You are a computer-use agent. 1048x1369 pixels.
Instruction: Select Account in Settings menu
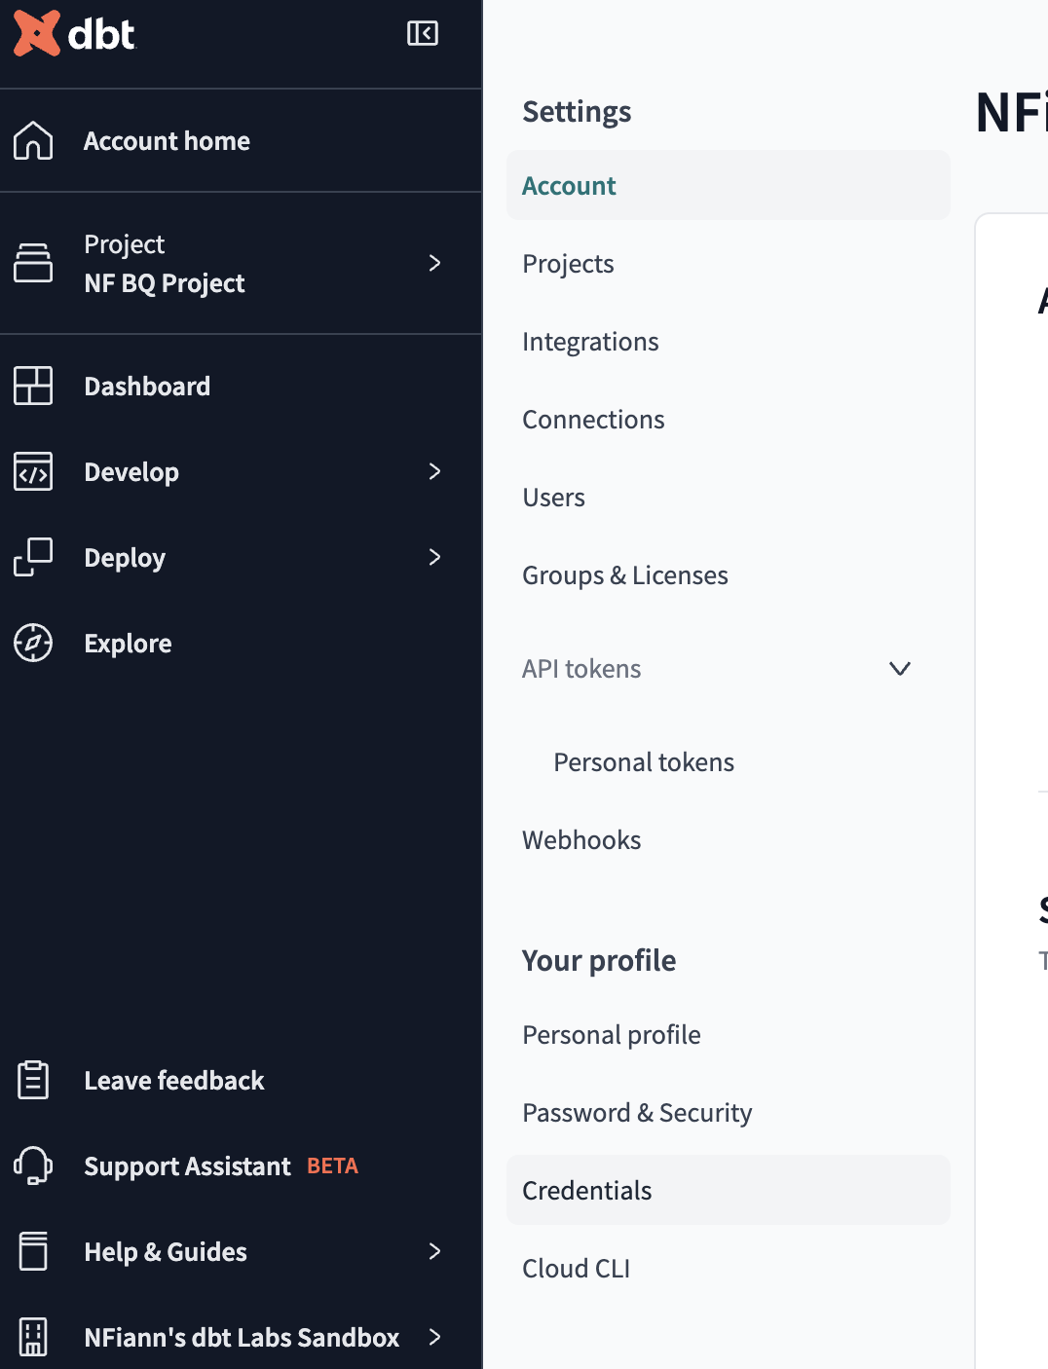pos(569,185)
